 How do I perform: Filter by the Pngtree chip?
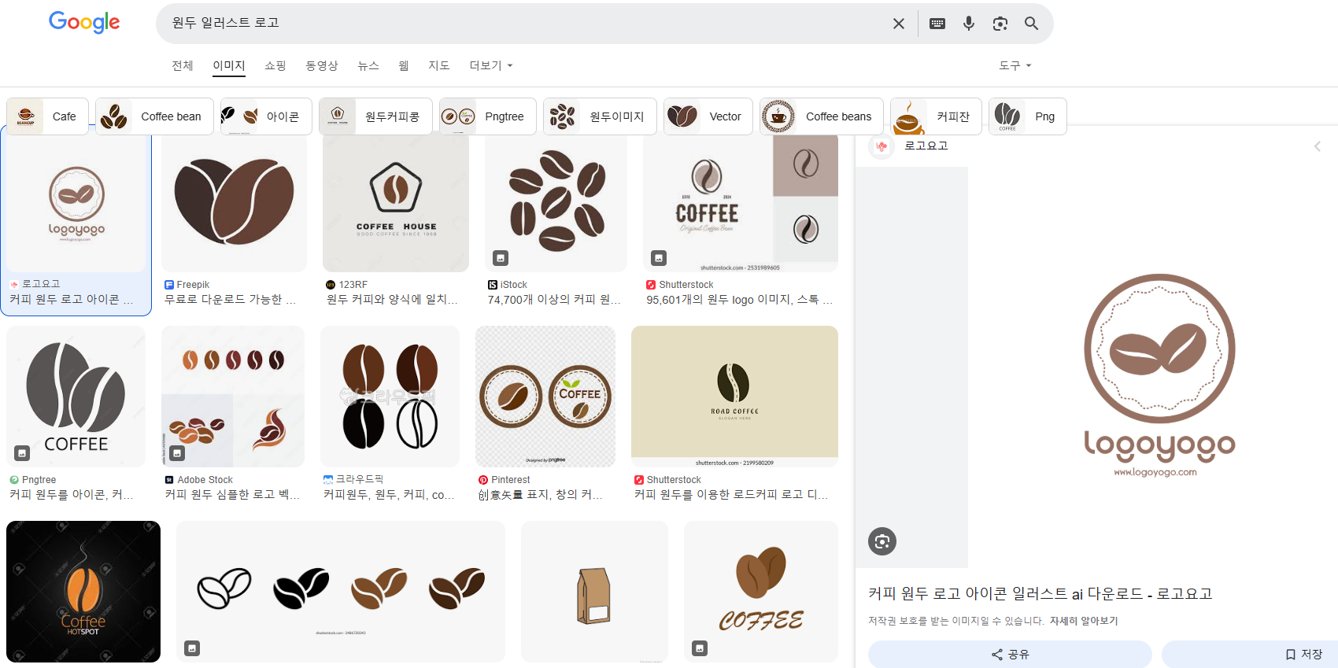[x=488, y=116]
